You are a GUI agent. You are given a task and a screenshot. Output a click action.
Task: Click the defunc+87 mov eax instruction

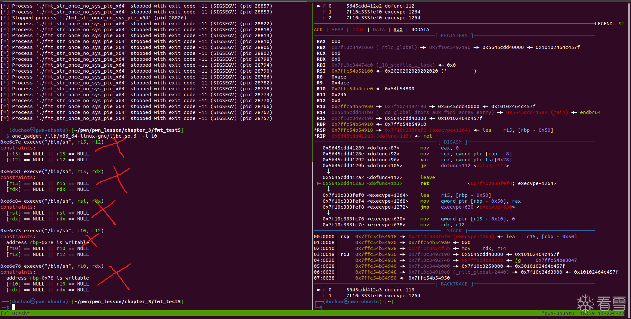(x=391, y=148)
